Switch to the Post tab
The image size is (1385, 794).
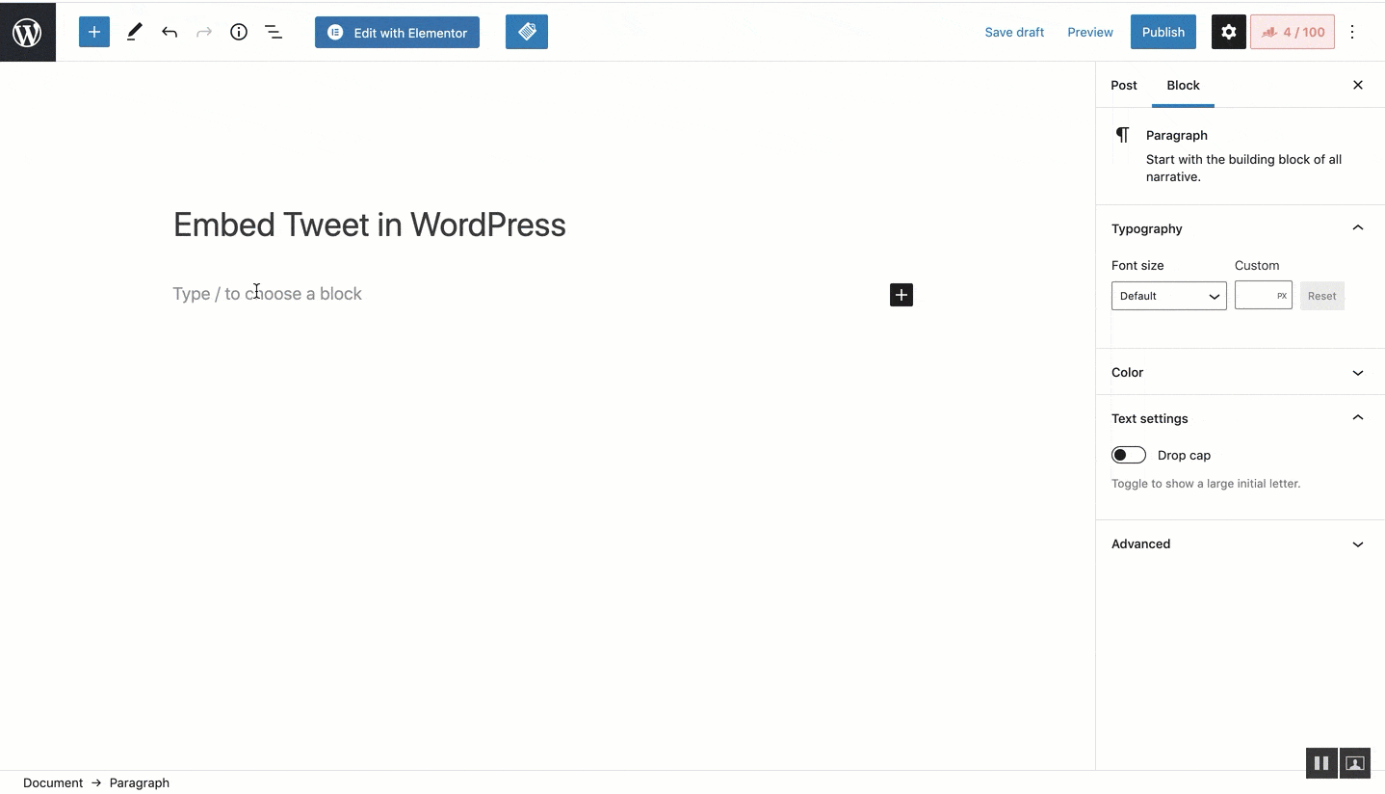1123,85
